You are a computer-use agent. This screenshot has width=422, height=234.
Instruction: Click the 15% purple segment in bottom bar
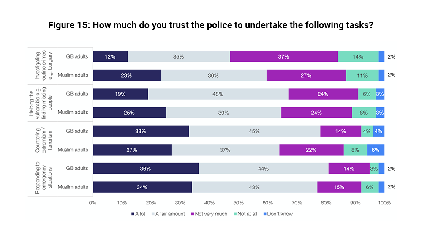tap(339, 187)
